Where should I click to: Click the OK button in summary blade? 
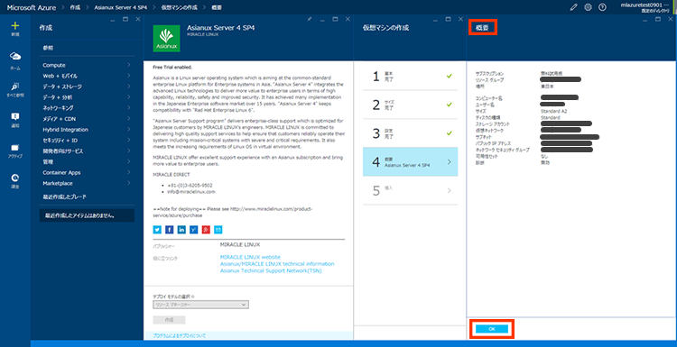[491, 329]
